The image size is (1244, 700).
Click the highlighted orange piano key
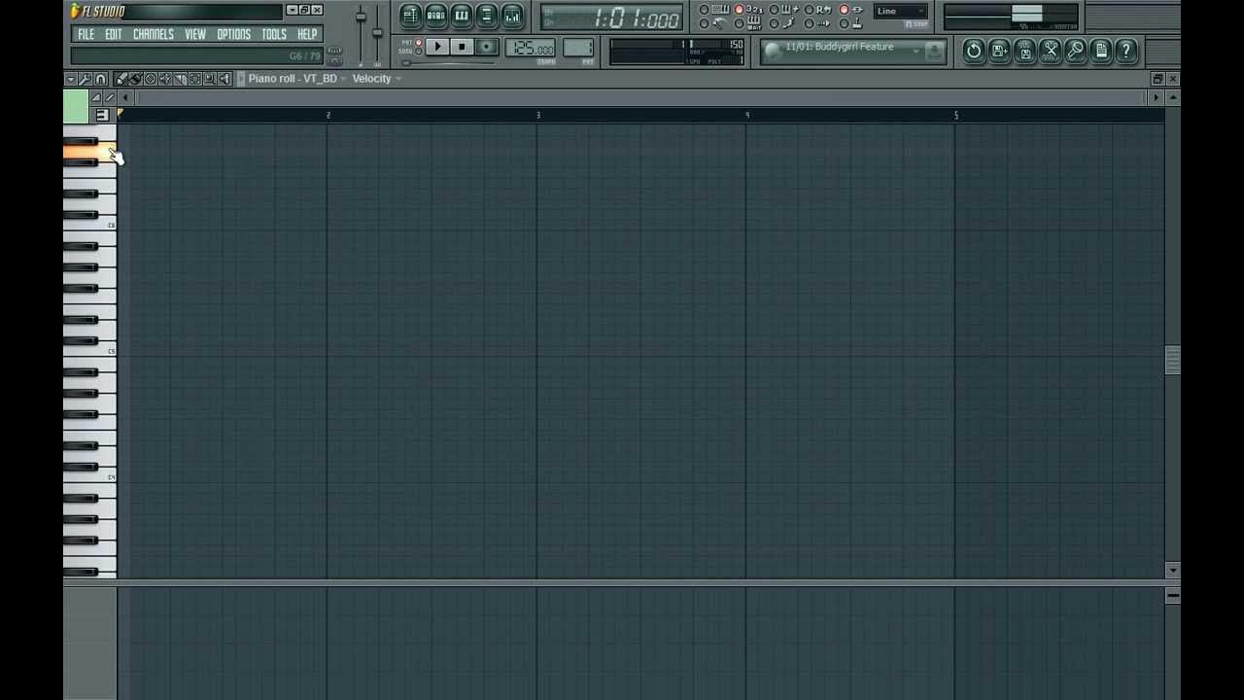coord(88,152)
